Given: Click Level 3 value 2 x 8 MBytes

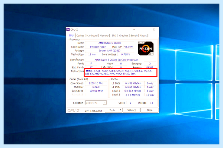Looking at the screenshot, I should point(133,95).
